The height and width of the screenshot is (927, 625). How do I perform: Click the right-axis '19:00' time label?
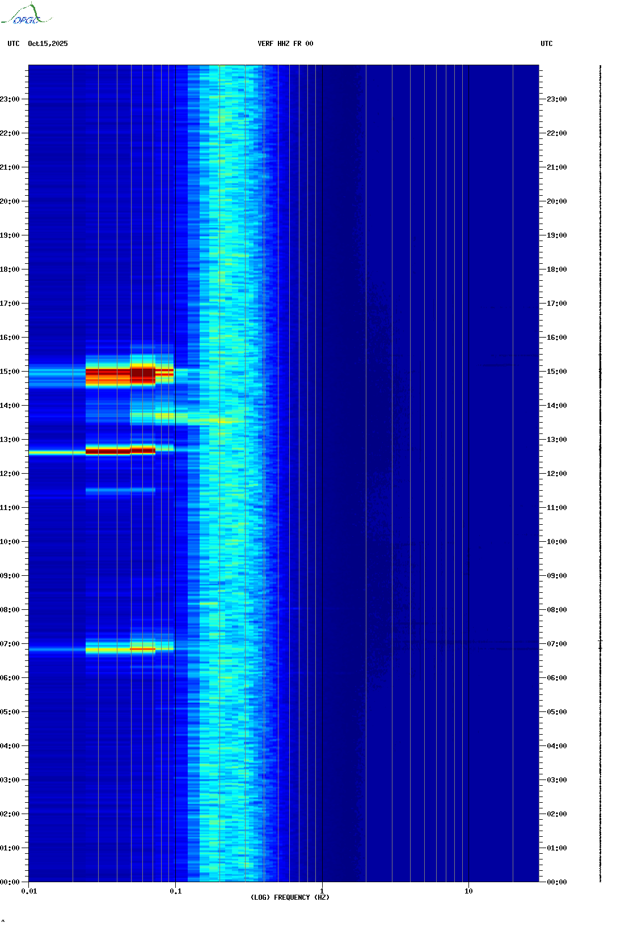(x=557, y=235)
